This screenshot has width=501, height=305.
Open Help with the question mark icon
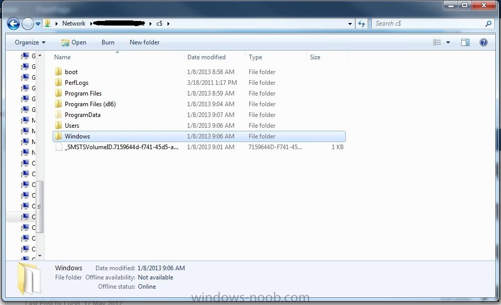(484, 42)
